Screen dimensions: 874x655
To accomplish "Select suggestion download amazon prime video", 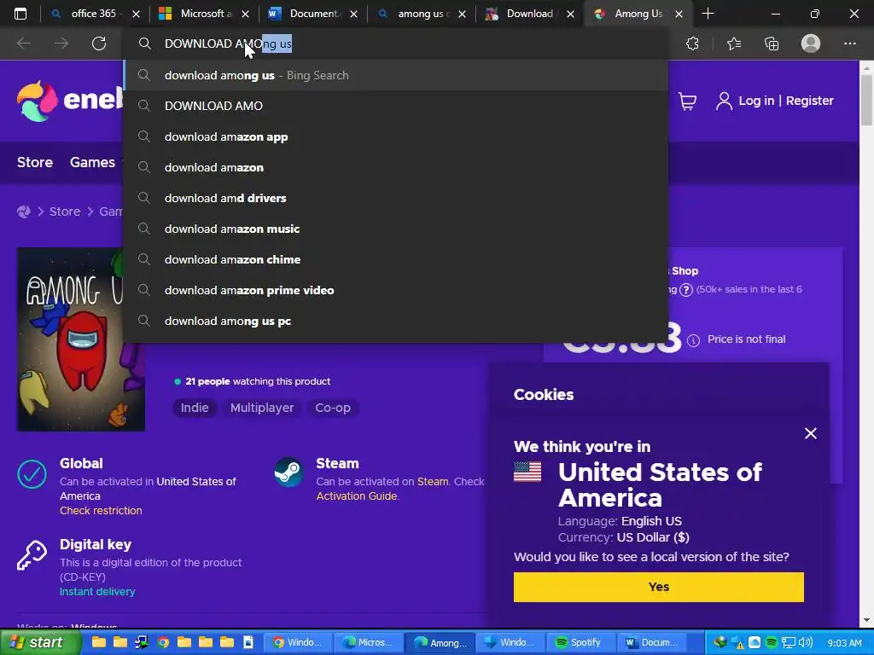I will 395,290.
